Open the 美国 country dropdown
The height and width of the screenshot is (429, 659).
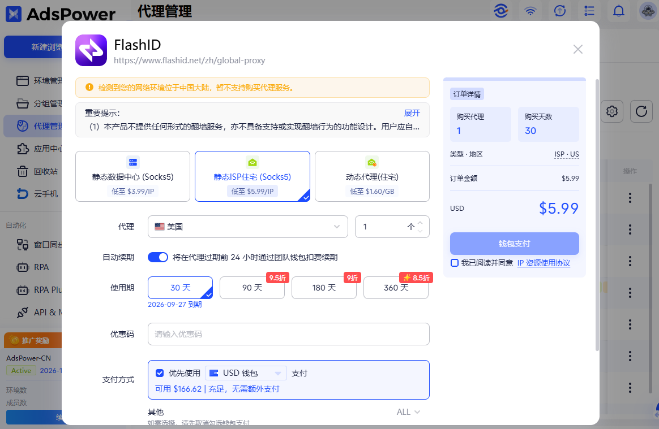pos(247,227)
